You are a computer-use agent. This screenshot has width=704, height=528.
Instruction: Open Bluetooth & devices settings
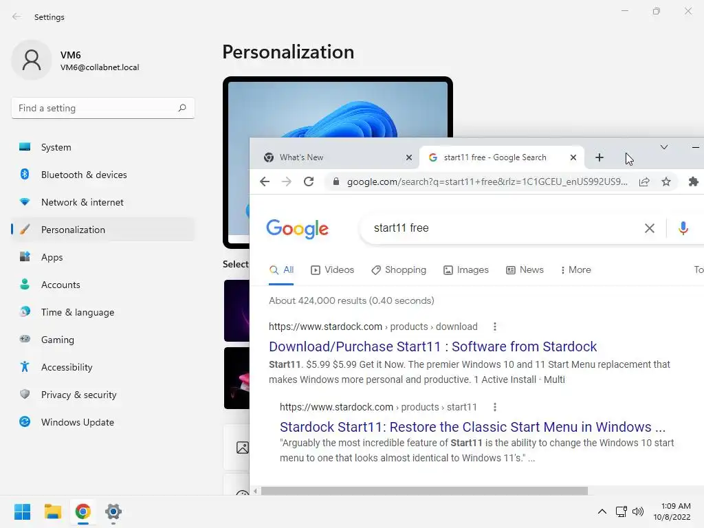103,175
